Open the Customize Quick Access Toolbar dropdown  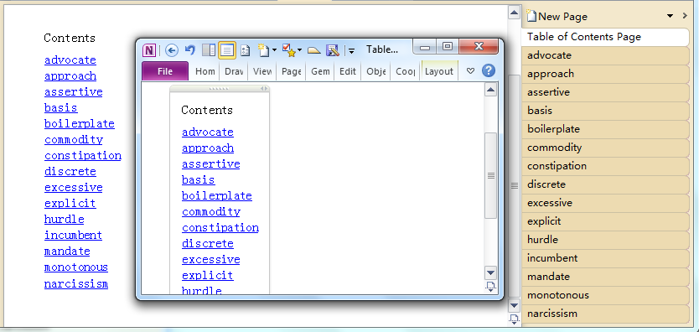[351, 51]
